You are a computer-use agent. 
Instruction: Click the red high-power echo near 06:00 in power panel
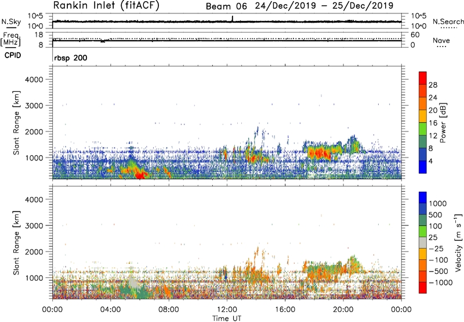139,175
